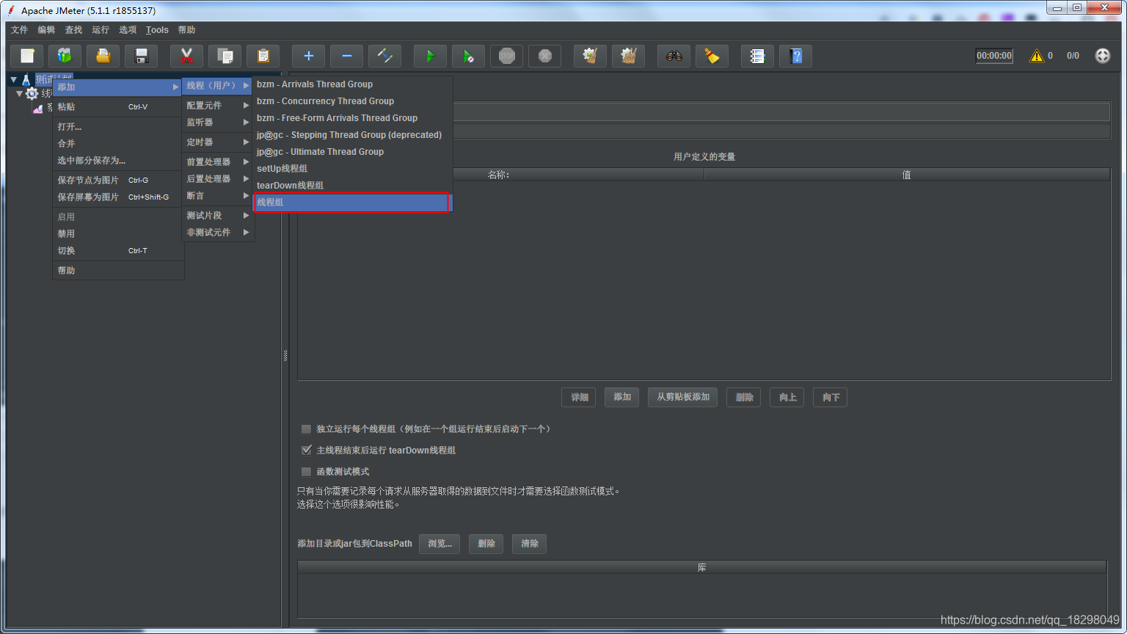Expand the 测试片段 submenu
The width and height of the screenshot is (1127, 634).
(218, 216)
